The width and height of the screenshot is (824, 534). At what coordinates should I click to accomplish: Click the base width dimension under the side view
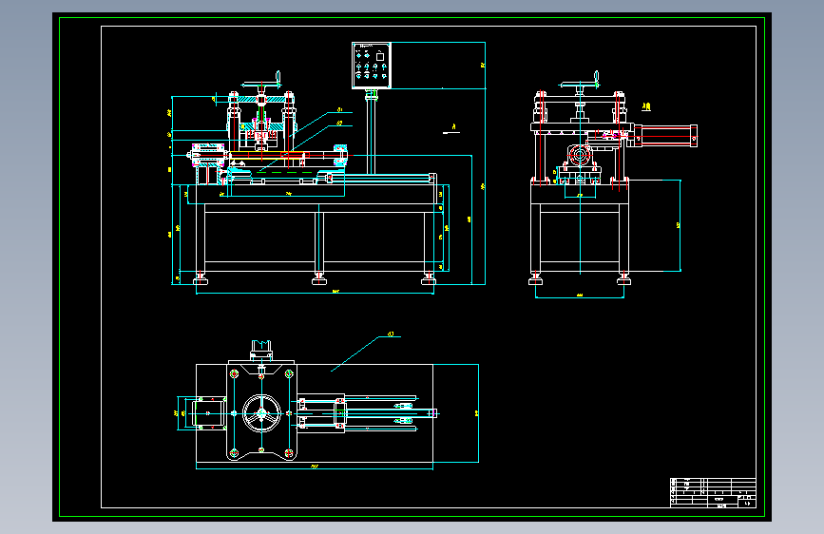tap(580, 296)
